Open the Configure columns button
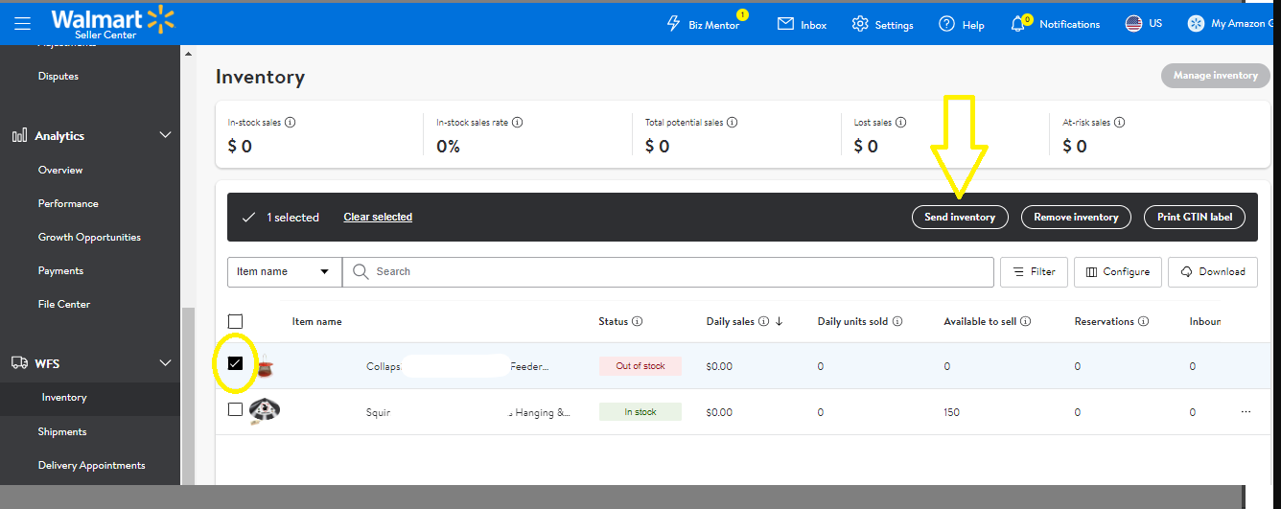The height and width of the screenshot is (509, 1281). pos(1118,272)
